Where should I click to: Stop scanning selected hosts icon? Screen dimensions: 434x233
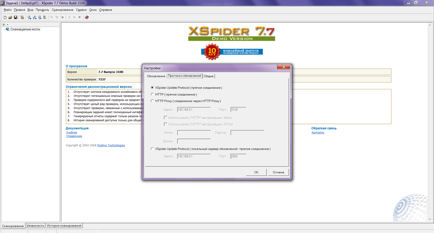tap(62, 17)
